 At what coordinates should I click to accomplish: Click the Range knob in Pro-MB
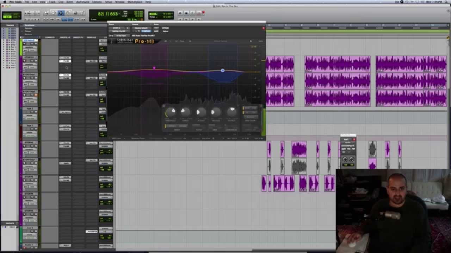click(x=185, y=112)
